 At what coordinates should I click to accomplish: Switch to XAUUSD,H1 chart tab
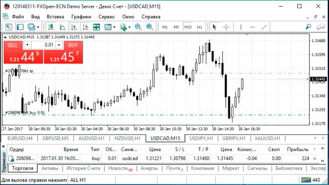[x=267, y=138]
